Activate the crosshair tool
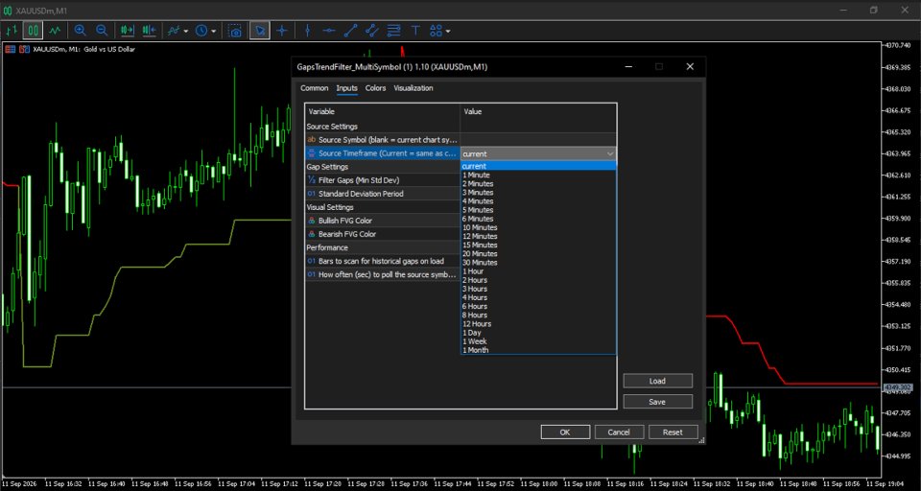The height and width of the screenshot is (491, 921). tap(282, 30)
